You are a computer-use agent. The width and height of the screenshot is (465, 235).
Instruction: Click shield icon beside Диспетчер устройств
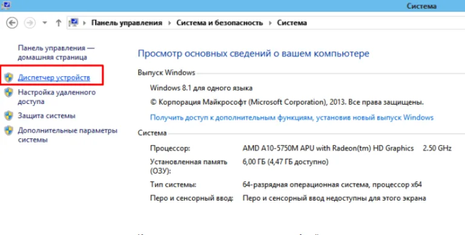tap(8, 77)
